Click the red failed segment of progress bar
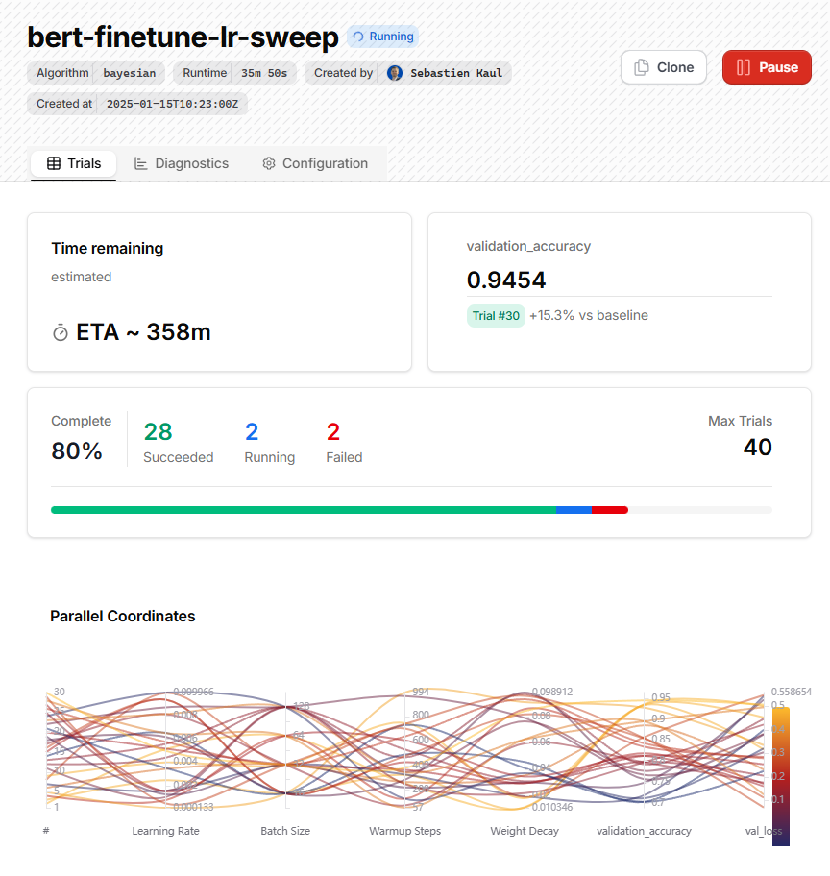This screenshot has width=830, height=876. [x=610, y=510]
